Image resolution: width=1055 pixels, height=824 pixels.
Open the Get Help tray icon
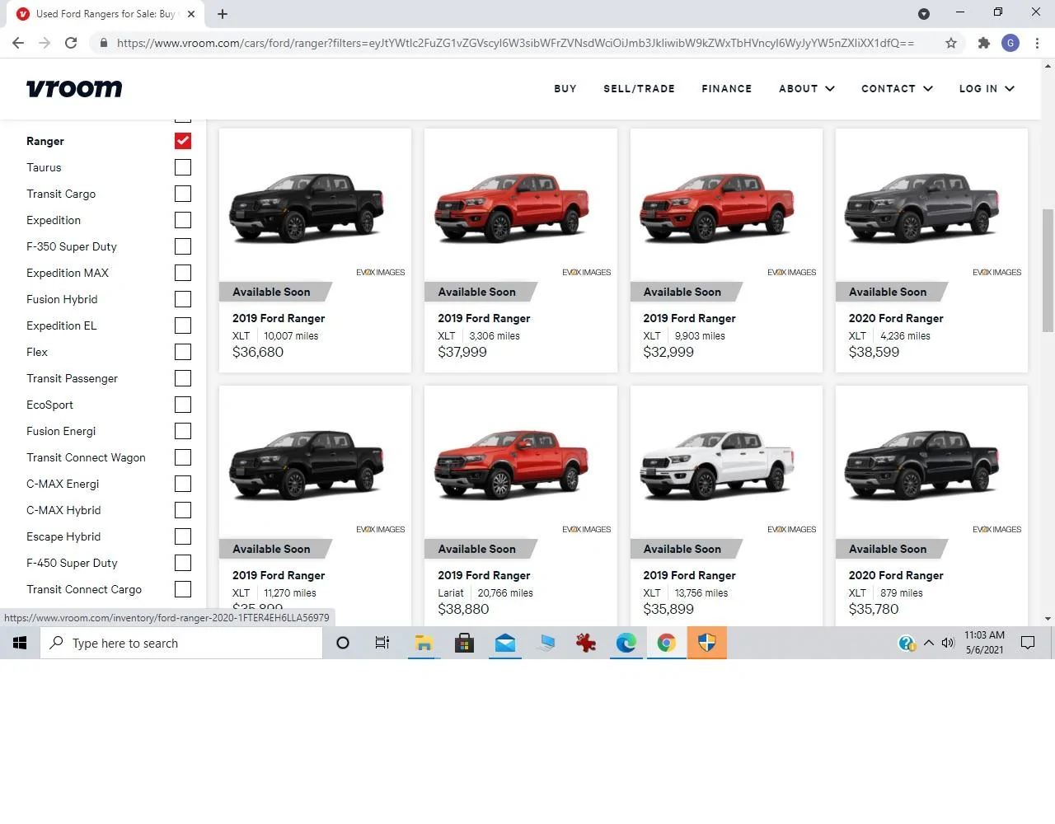point(906,643)
